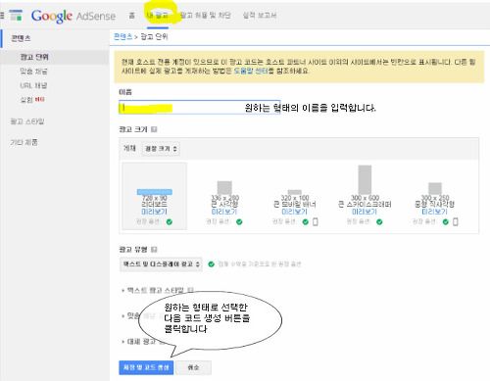The width and height of the screenshot is (490, 381).
Task: Click green checkmark under 300 x 600
Action: pyautogui.click(x=379, y=222)
